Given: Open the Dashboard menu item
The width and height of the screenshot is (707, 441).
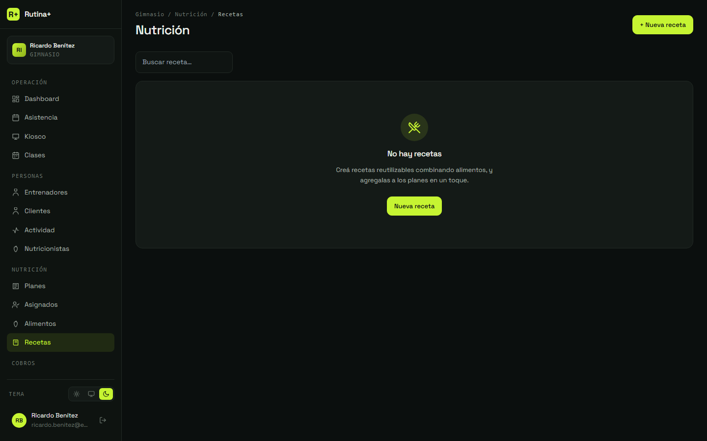Looking at the screenshot, I should click(60, 99).
